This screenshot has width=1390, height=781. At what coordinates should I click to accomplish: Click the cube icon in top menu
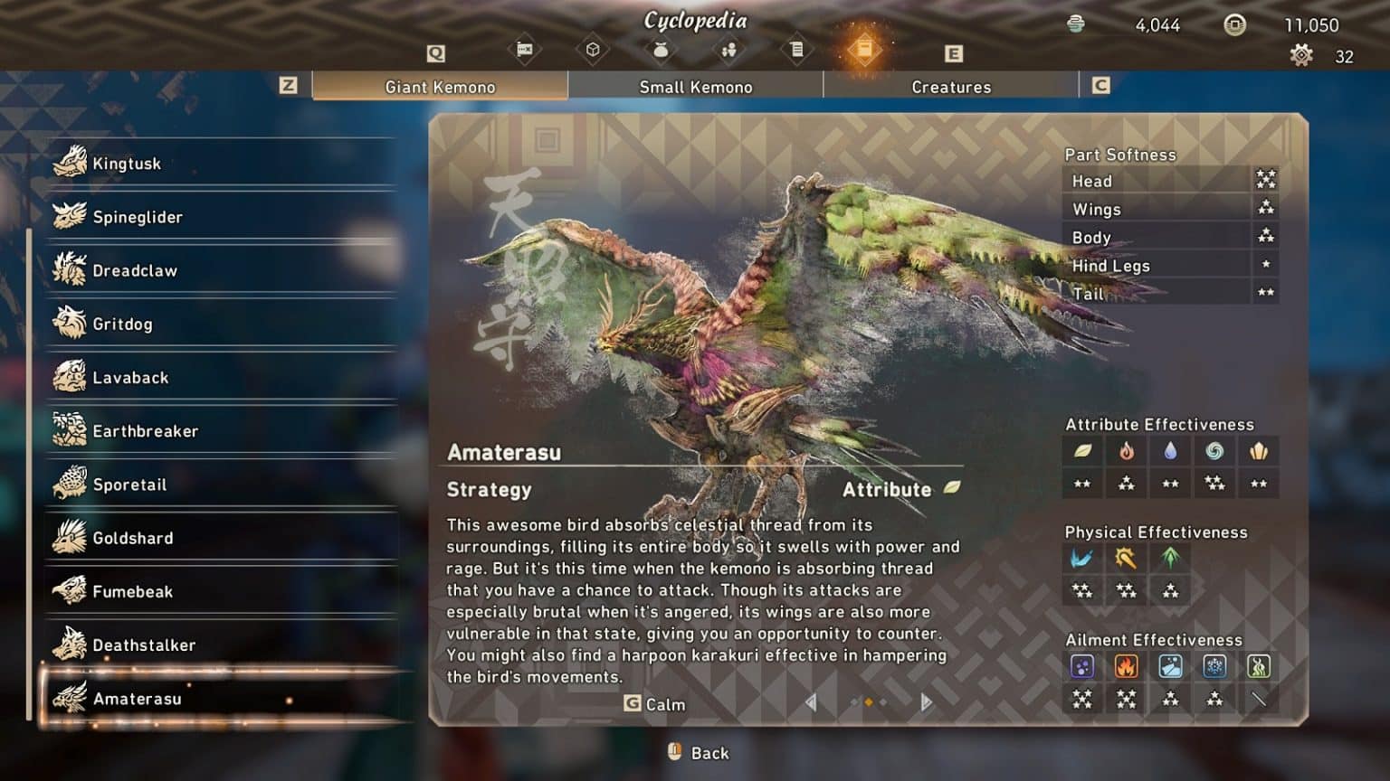593,50
